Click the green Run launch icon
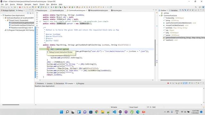Viewport: 205px width, 115px height. (56, 7)
